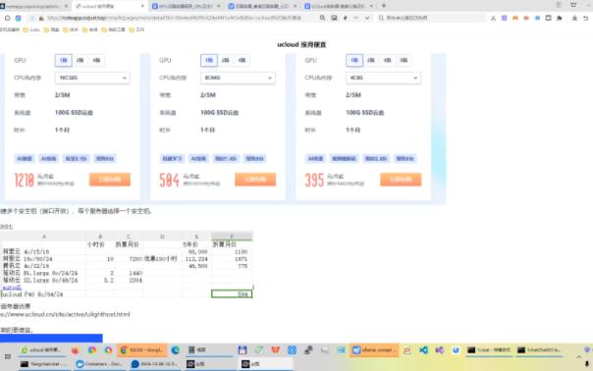Select the last GPU option in 395 yuan card
The image size is (593, 371).
pyautogui.click(x=404, y=60)
